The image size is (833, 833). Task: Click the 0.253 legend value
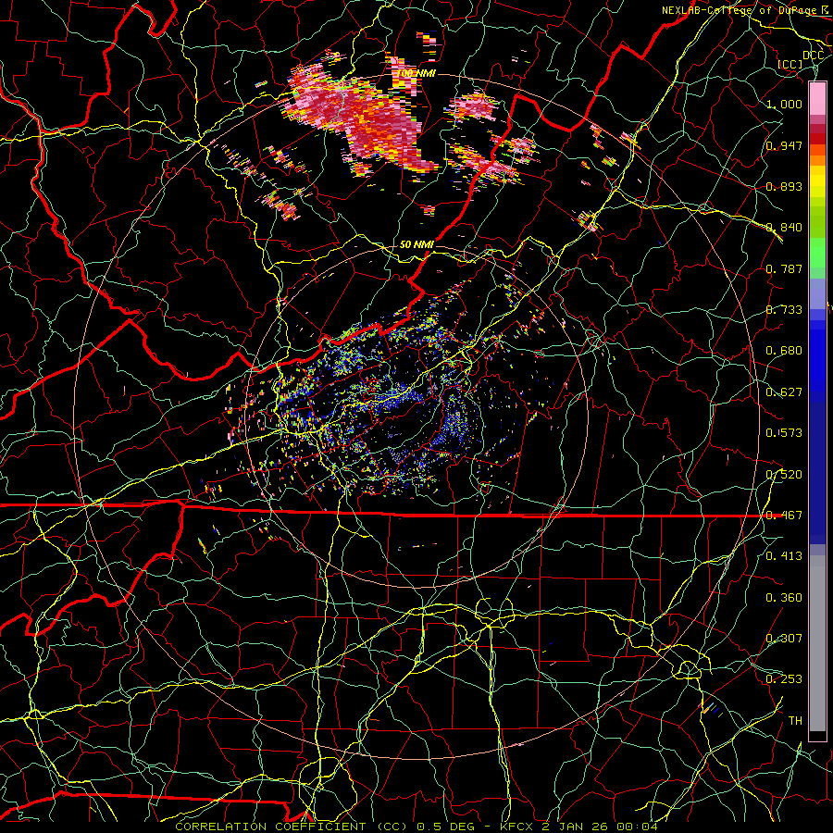[784, 679]
